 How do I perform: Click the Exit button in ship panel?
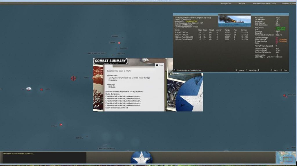pyautogui.click(x=285, y=71)
